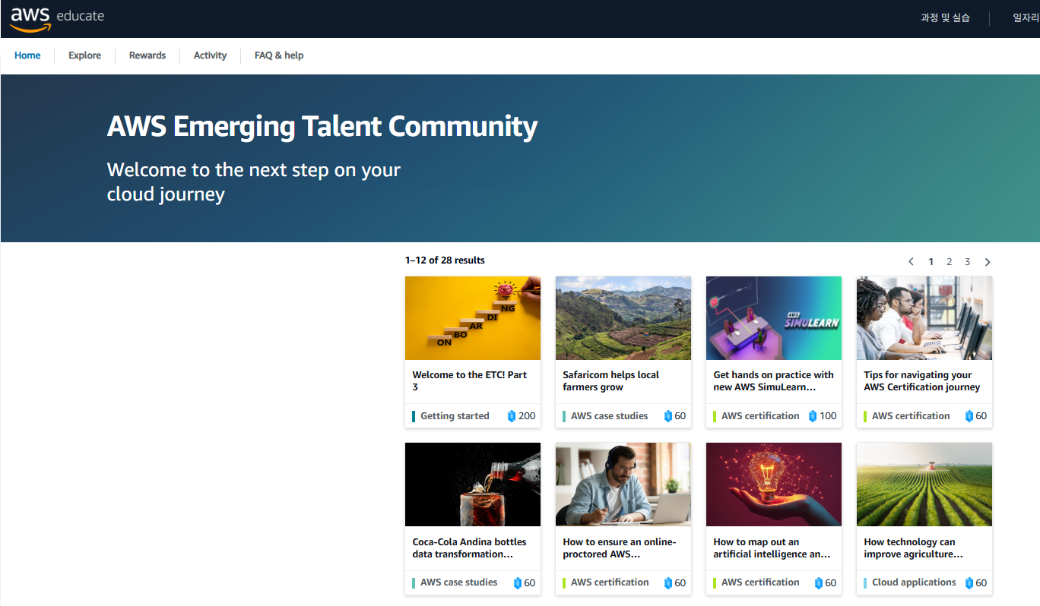
Task: Open 과정 및 실습 menu in header
Action: pos(945,18)
